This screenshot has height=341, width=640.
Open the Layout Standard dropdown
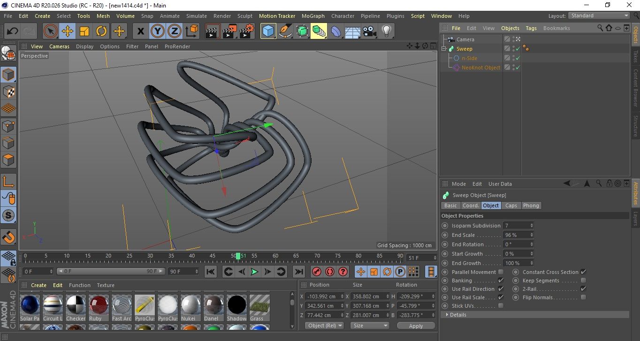(599, 15)
